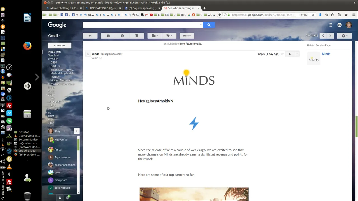Viewport: 358px width, 201px height.
Task: Open Gmail settings gear dropdown
Action: coord(344,36)
